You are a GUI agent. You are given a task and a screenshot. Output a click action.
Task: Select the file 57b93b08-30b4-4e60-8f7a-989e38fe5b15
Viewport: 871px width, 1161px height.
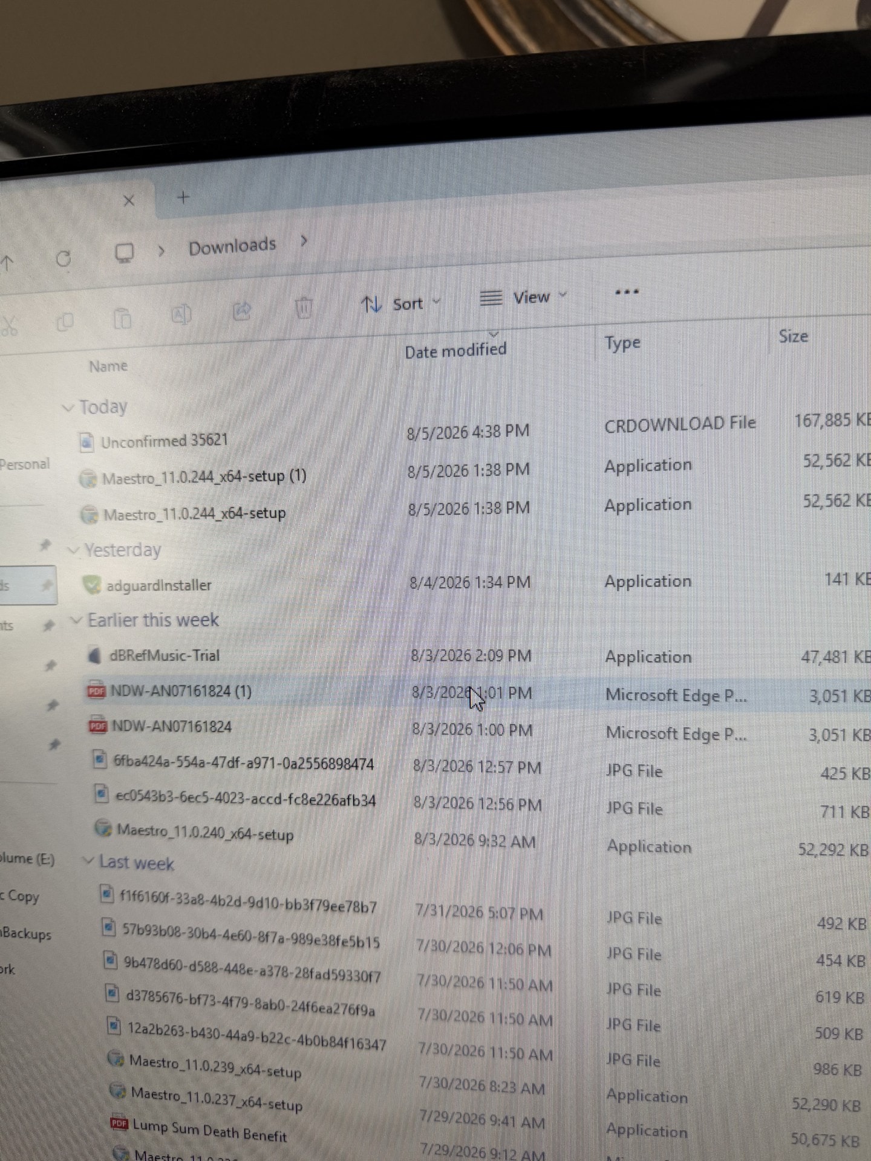coord(251,935)
